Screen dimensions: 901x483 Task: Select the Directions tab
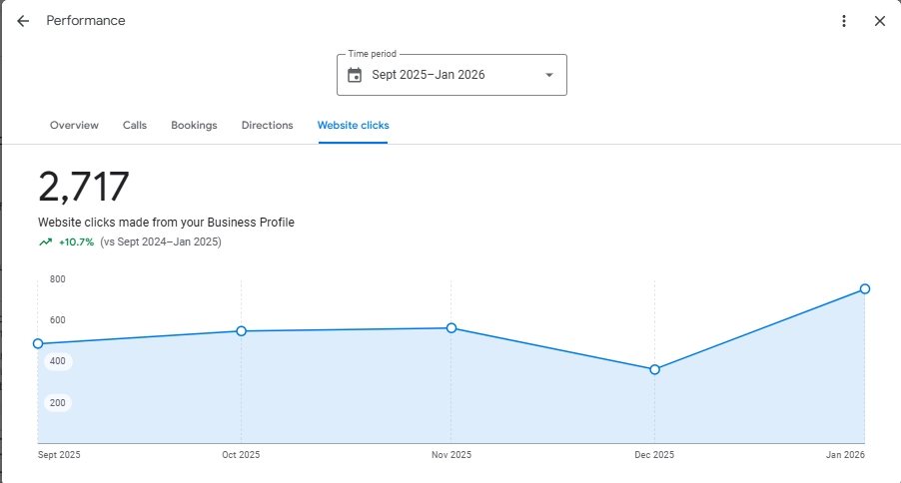click(267, 125)
